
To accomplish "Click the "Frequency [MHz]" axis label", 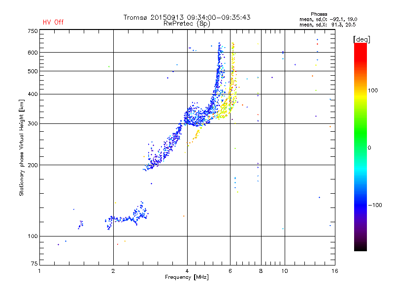I will pos(187,277).
